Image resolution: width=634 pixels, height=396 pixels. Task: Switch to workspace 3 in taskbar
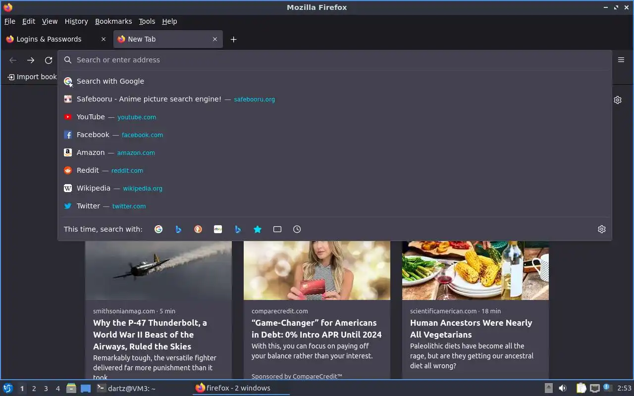[x=46, y=389]
